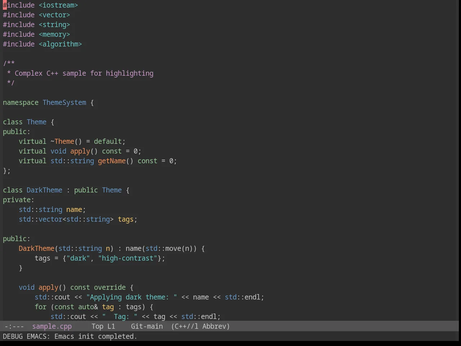The width and height of the screenshot is (461, 346).
Task: Click 'vector' in 'std::vector<std::string>'
Action: [x=50, y=219]
